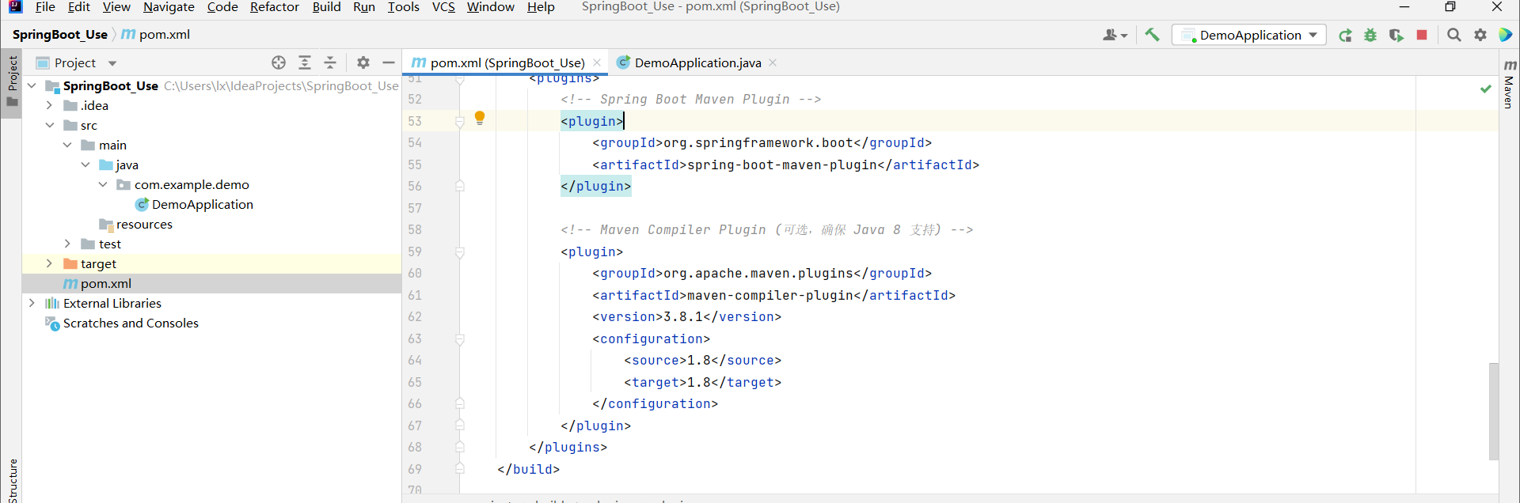1520x503 pixels.
Task: Fold the configuration block at line 63
Action: 459,338
